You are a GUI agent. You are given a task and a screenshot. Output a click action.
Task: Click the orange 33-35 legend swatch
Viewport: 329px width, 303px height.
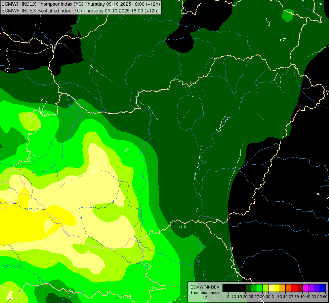click(x=283, y=288)
